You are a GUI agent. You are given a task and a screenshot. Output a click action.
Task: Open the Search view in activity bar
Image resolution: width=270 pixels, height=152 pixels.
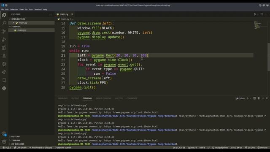[4, 23]
